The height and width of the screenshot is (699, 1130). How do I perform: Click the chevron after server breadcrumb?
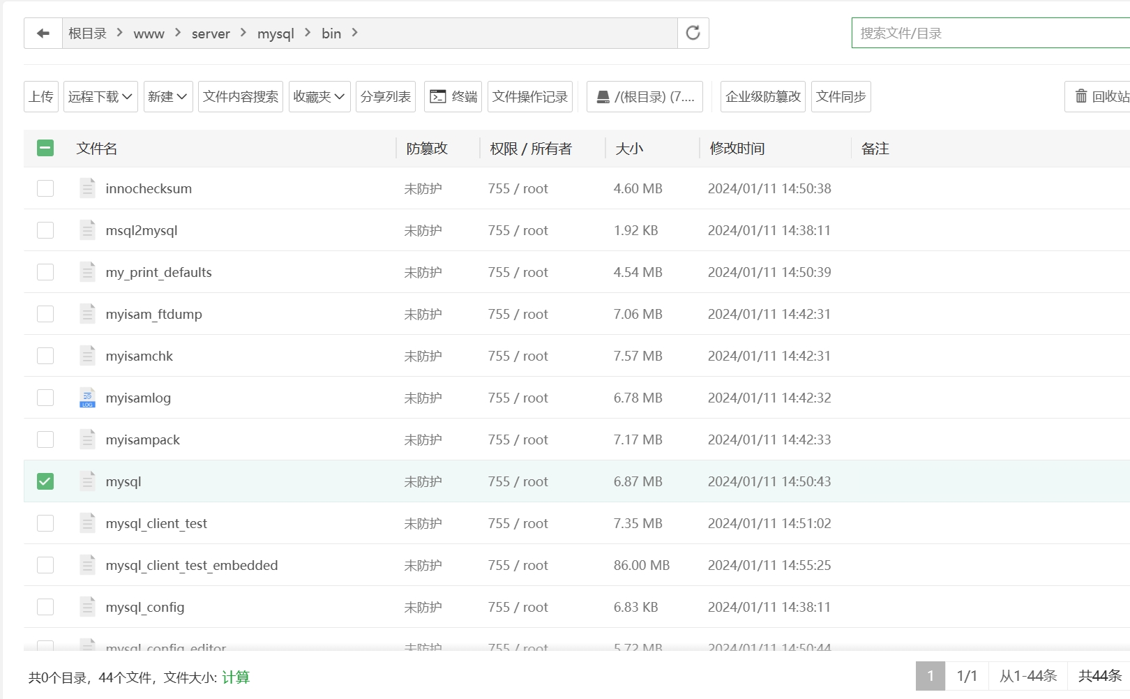coord(243,33)
